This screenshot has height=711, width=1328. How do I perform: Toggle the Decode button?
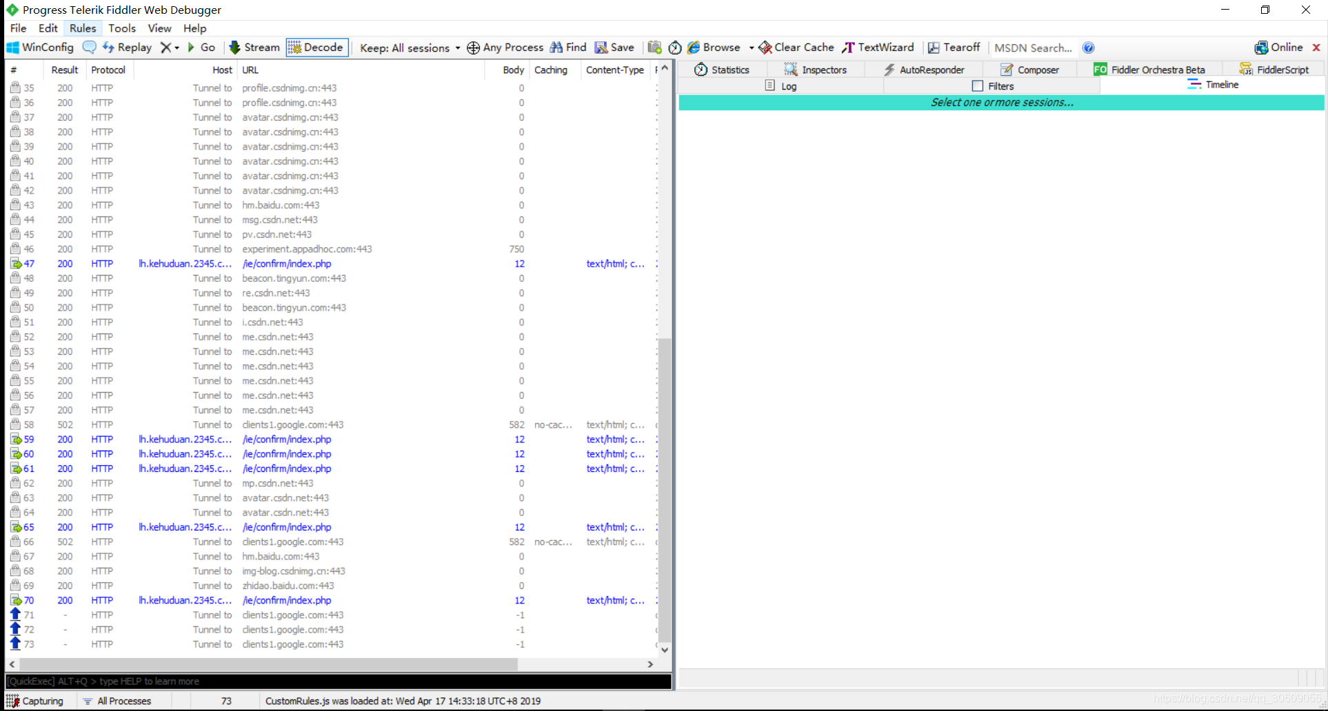317,48
